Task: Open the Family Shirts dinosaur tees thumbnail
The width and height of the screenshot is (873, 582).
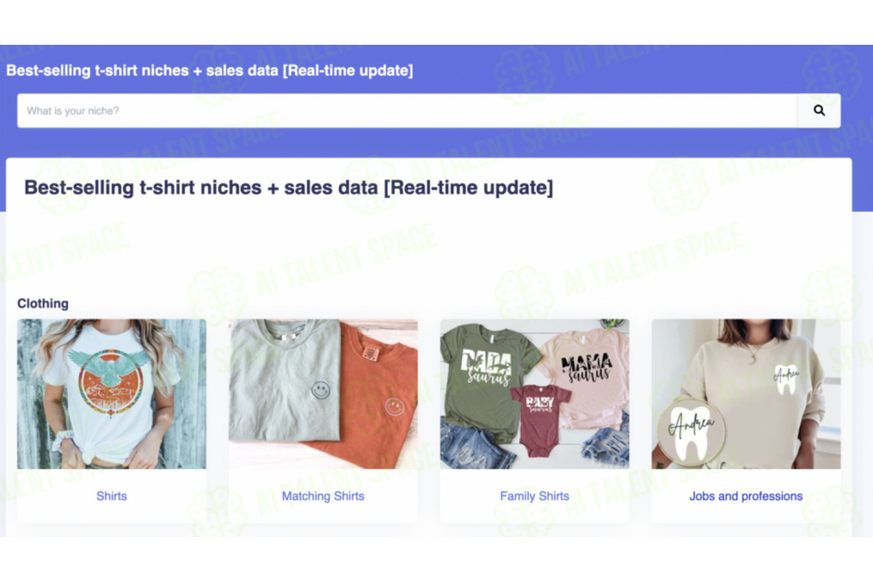Action: click(534, 393)
